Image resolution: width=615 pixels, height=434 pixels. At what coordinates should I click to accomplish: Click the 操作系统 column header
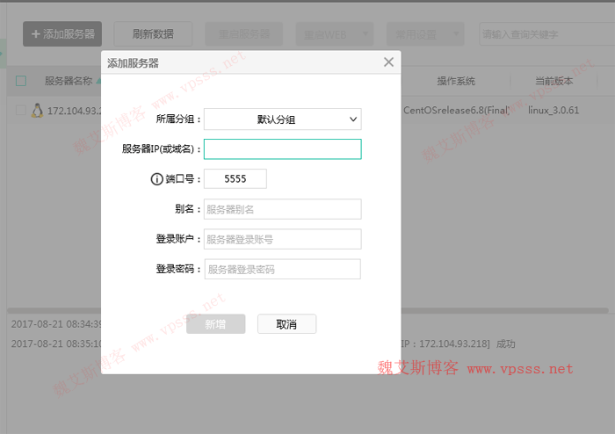[456, 81]
